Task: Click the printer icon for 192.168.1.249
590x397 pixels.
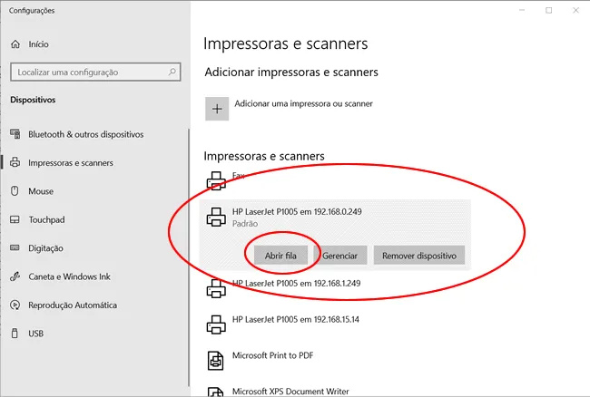Action: (216, 288)
